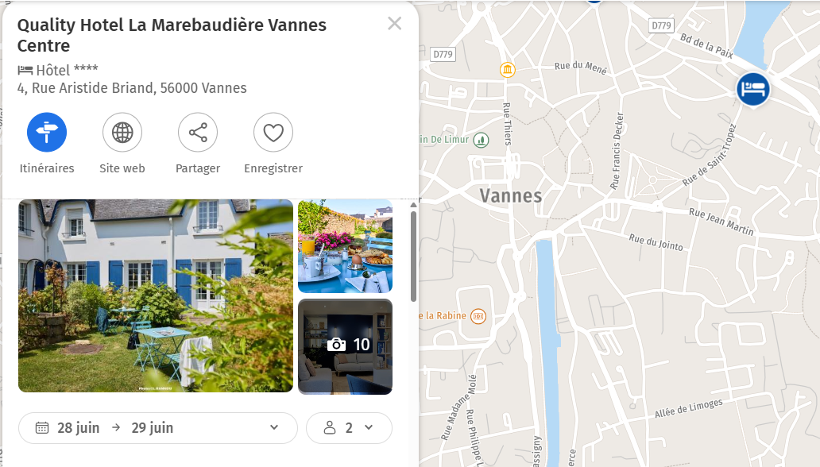Close the hotel details panel
This screenshot has width=820, height=467.
point(395,24)
